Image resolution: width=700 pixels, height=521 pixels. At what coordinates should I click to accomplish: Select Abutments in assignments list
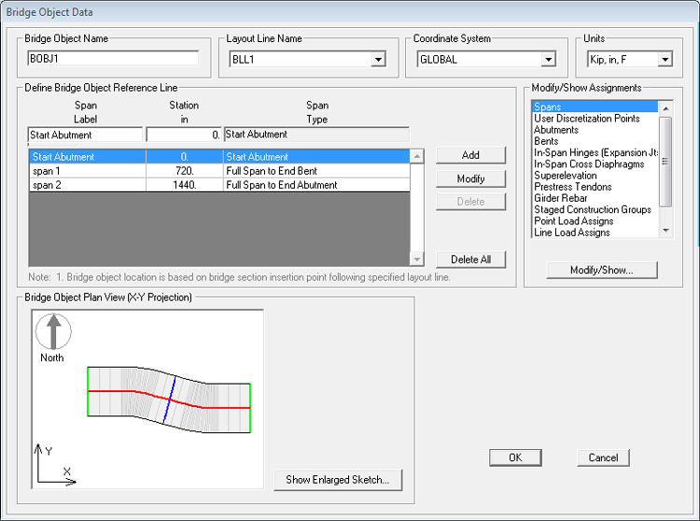(x=556, y=130)
